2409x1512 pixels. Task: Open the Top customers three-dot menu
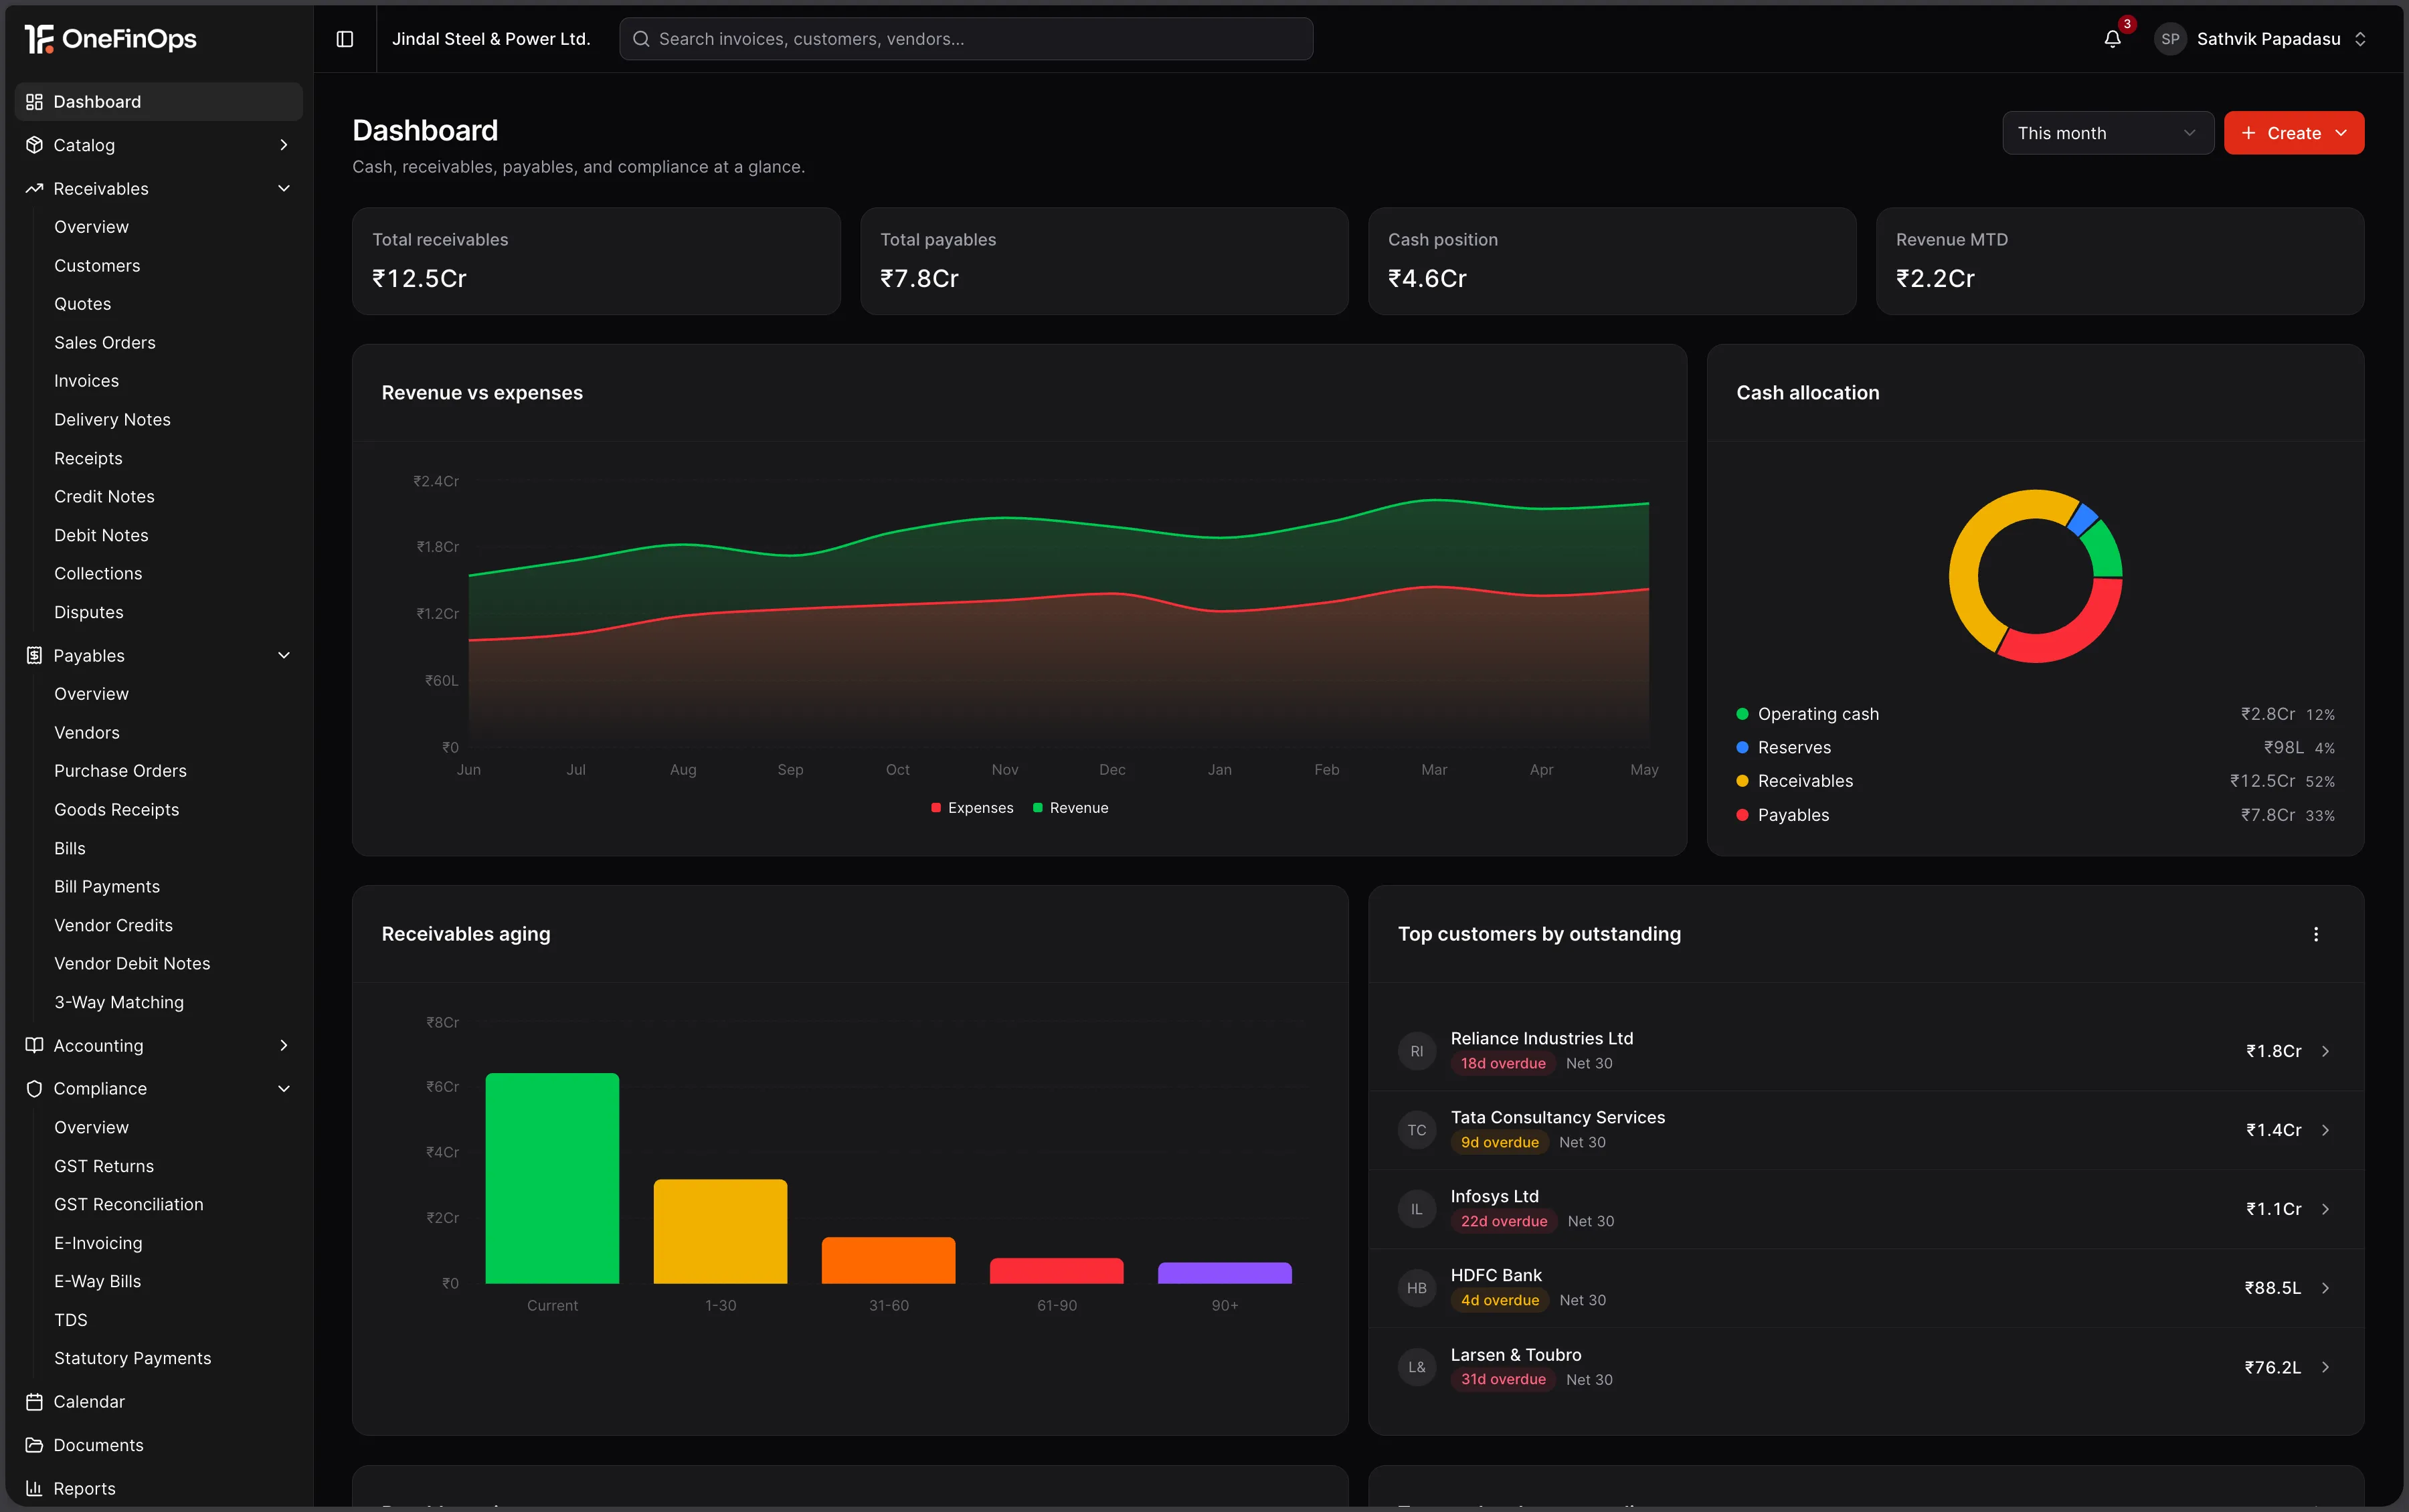tap(2315, 934)
